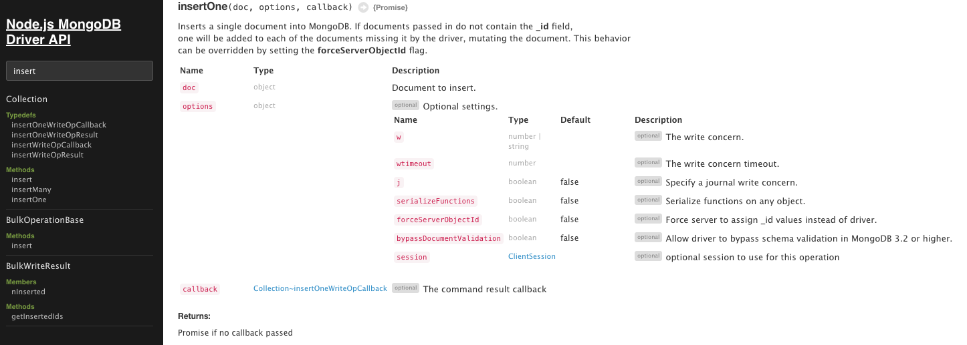The image size is (967, 345).
Task: Jump to insertMany method in sidebar
Action: point(31,190)
